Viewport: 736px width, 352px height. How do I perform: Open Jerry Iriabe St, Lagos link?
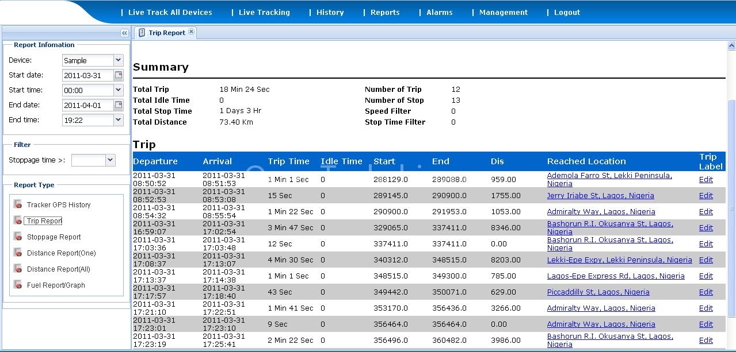click(x=600, y=195)
